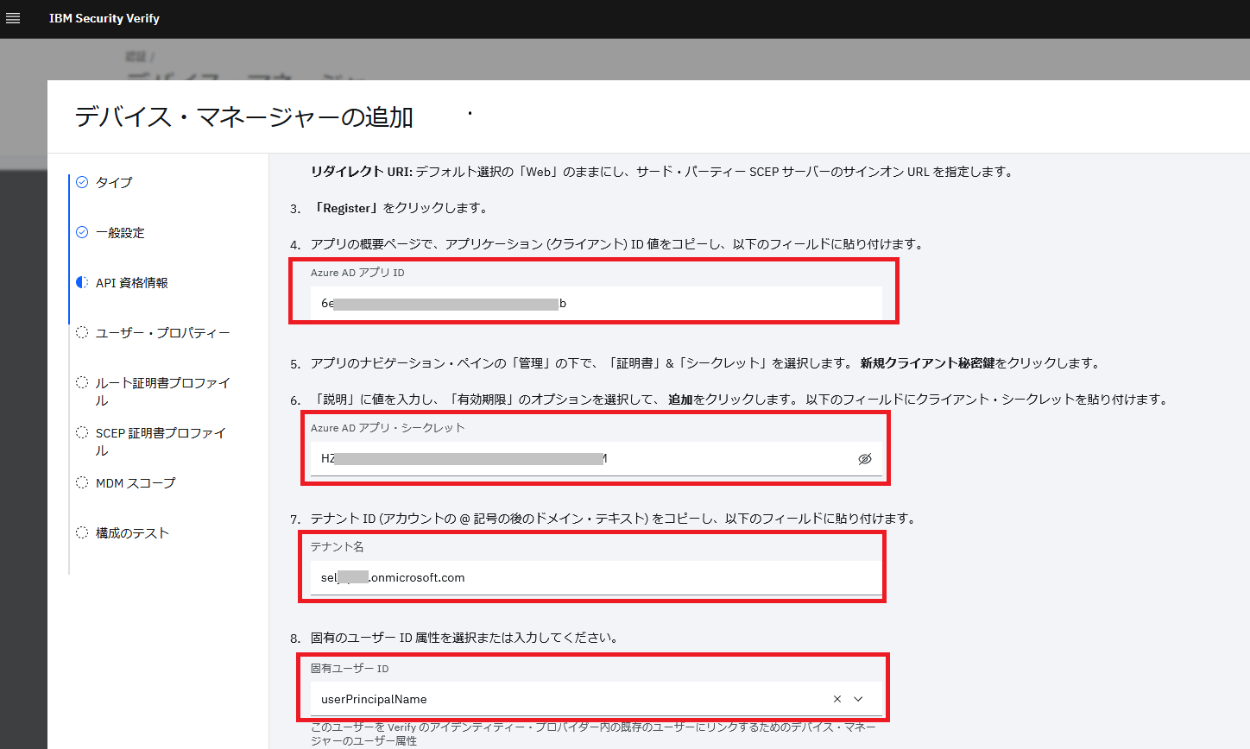Click the dashed circle icon beside SCEP 証明書プロファイル
The width and height of the screenshot is (1250, 749).
point(82,432)
